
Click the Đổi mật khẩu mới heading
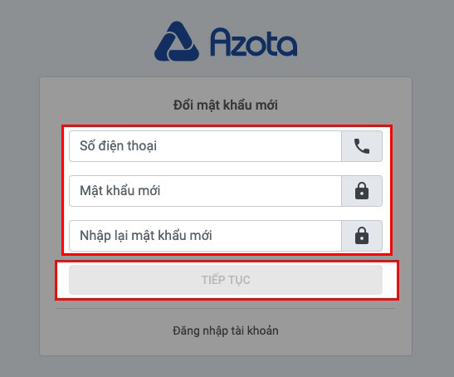coord(226,105)
